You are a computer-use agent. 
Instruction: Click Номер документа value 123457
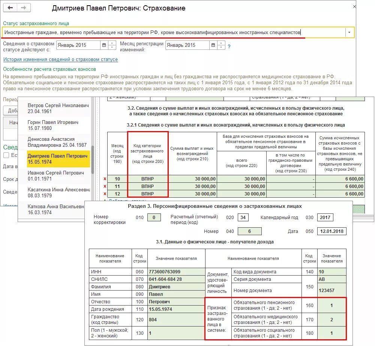pyautogui.click(x=332, y=290)
